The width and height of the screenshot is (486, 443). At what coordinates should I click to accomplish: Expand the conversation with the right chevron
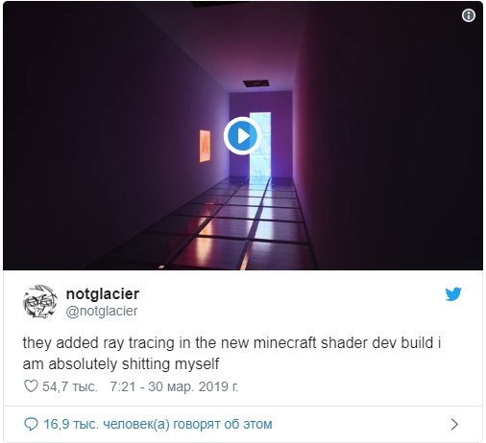[x=454, y=424]
